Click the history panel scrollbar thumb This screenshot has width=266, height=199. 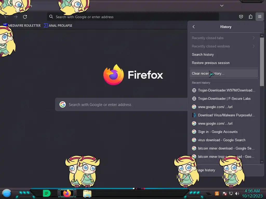tap(262, 62)
